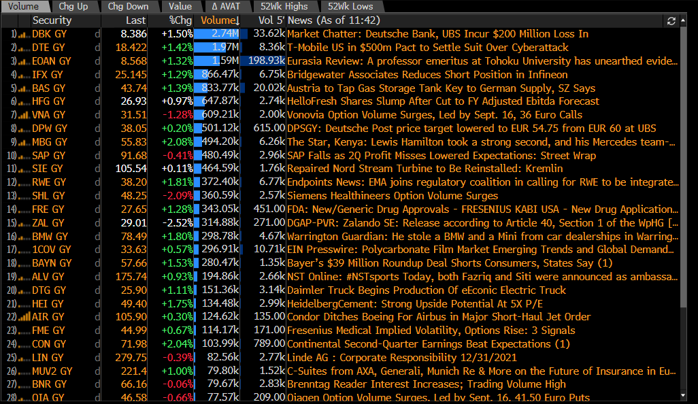Viewport: 698px width, 404px height.
Task: Open the SAP GY chart icon
Action: (x=24, y=156)
